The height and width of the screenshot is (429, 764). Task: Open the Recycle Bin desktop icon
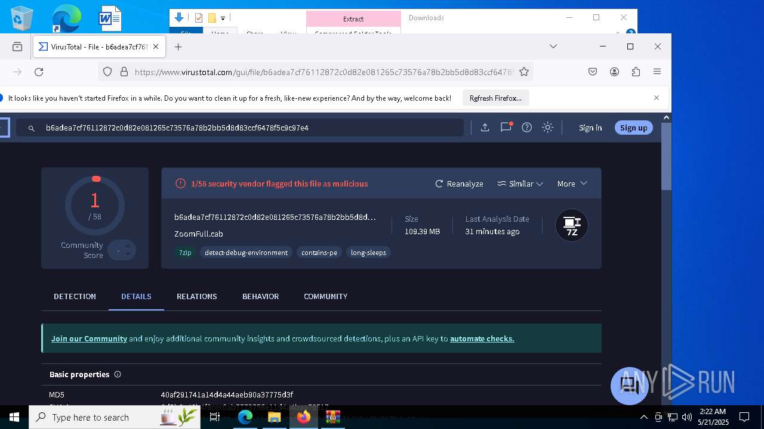click(x=22, y=18)
